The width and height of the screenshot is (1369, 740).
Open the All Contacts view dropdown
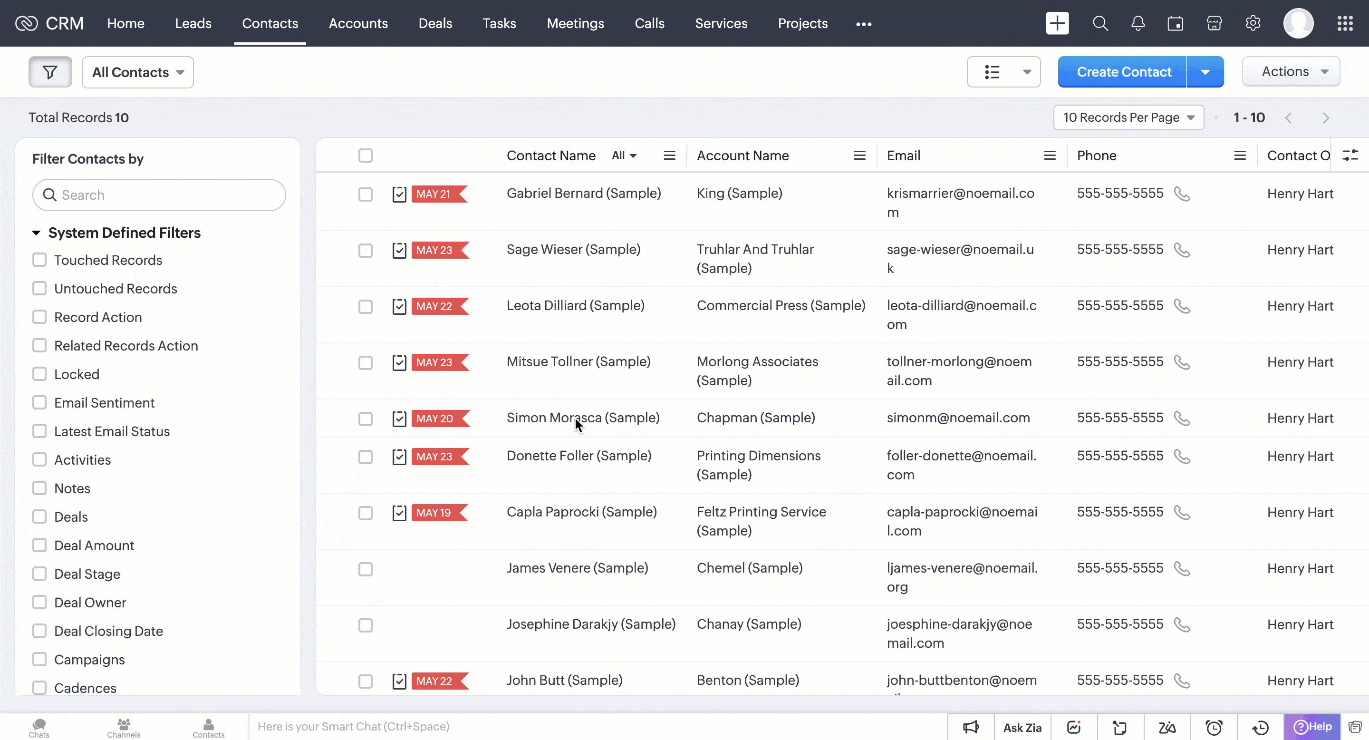[x=138, y=72]
